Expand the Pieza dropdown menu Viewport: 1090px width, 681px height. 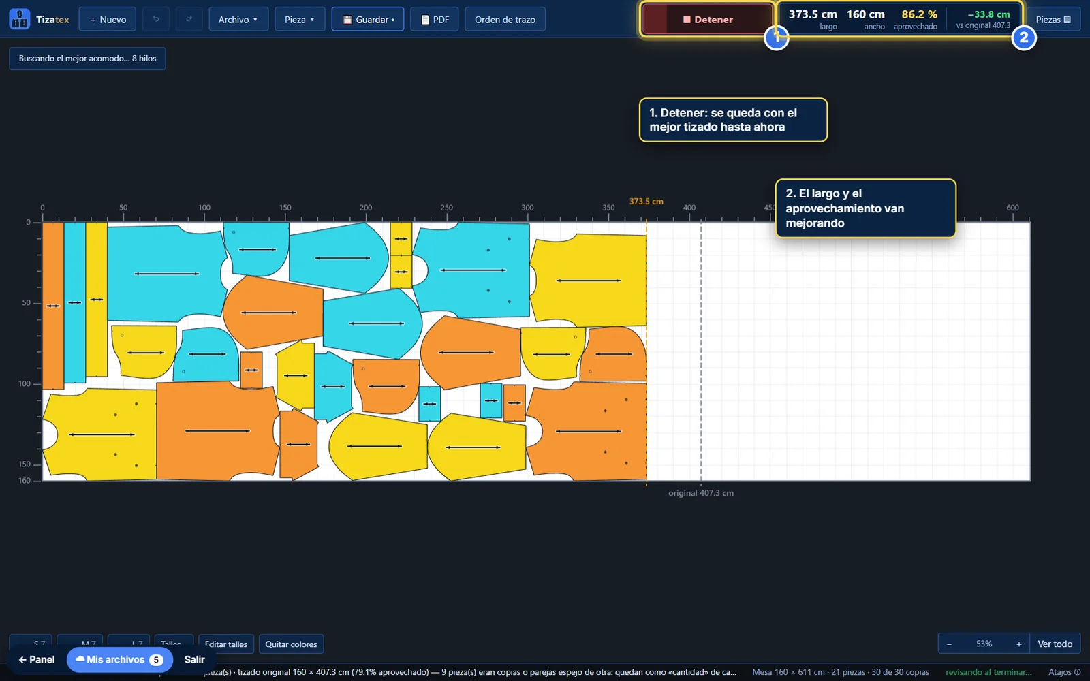tap(300, 19)
